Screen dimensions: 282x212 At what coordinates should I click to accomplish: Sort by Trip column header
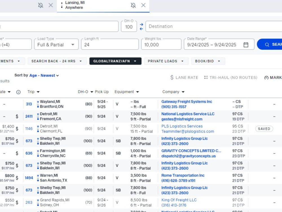pos(34,92)
